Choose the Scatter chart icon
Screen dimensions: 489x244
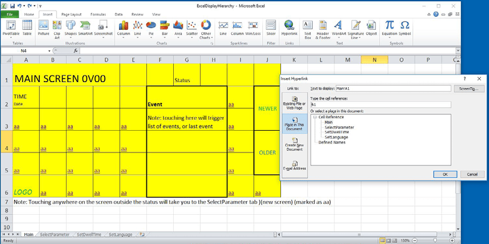tap(192, 30)
